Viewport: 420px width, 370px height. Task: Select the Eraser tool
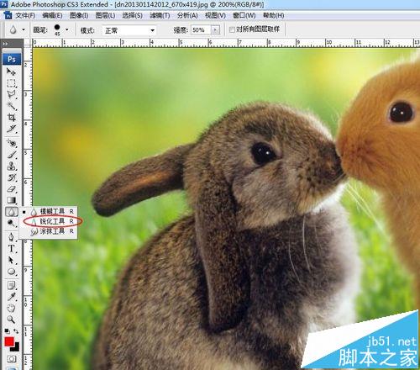[x=11, y=189]
